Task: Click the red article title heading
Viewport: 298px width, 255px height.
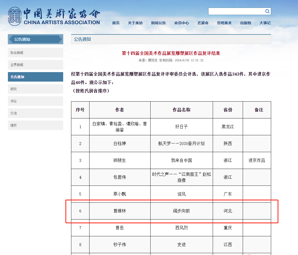Action: (x=171, y=53)
